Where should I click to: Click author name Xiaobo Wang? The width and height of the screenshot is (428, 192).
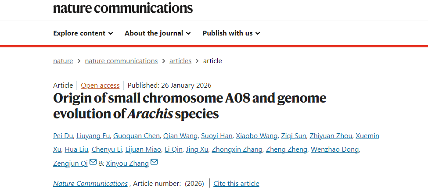pos(257,136)
